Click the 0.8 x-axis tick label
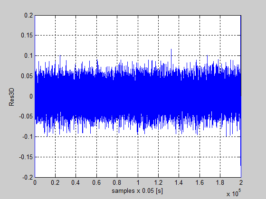The width and height of the screenshot is (266, 199). (117, 183)
